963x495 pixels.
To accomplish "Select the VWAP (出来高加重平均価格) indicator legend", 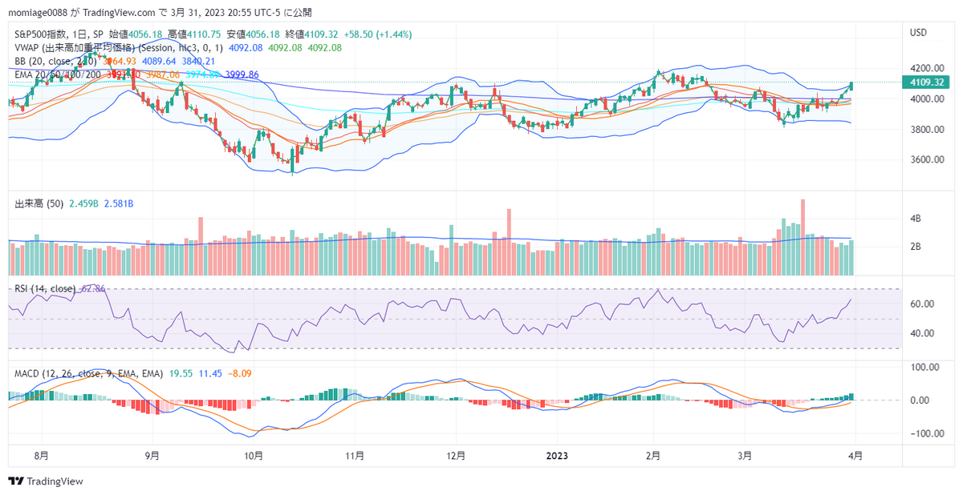I will click(119, 47).
